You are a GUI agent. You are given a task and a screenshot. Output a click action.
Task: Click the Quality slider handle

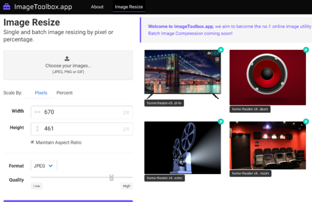click(111, 178)
